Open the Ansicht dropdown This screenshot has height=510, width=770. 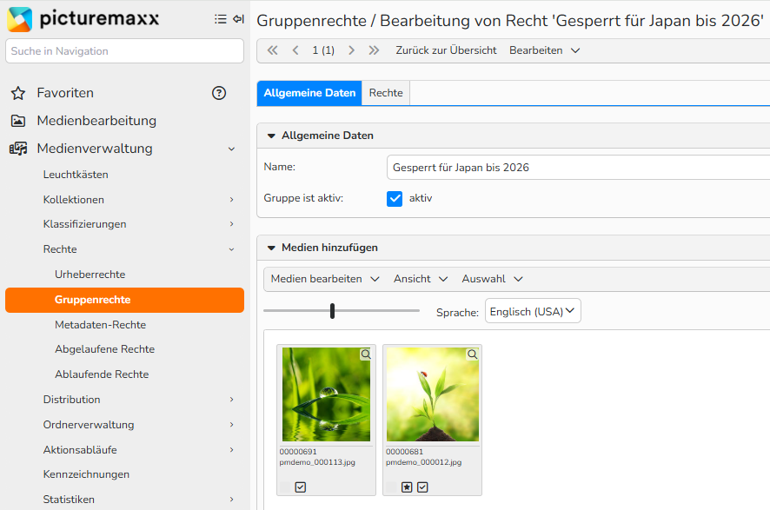[x=421, y=279]
